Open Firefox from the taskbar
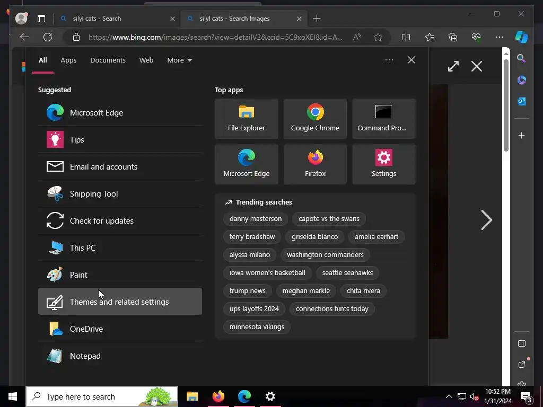The image size is (543, 407). pos(218,396)
